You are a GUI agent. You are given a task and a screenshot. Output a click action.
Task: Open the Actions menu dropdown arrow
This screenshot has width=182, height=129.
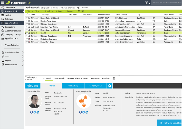pos(64,11)
